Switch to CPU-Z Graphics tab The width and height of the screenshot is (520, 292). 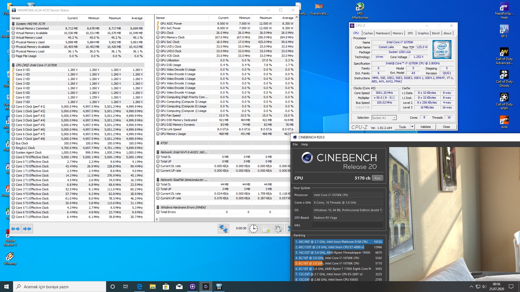pyautogui.click(x=423, y=33)
